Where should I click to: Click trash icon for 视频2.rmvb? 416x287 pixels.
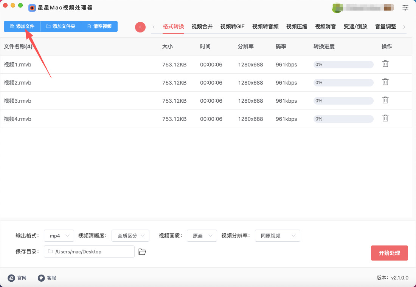pyautogui.click(x=385, y=82)
